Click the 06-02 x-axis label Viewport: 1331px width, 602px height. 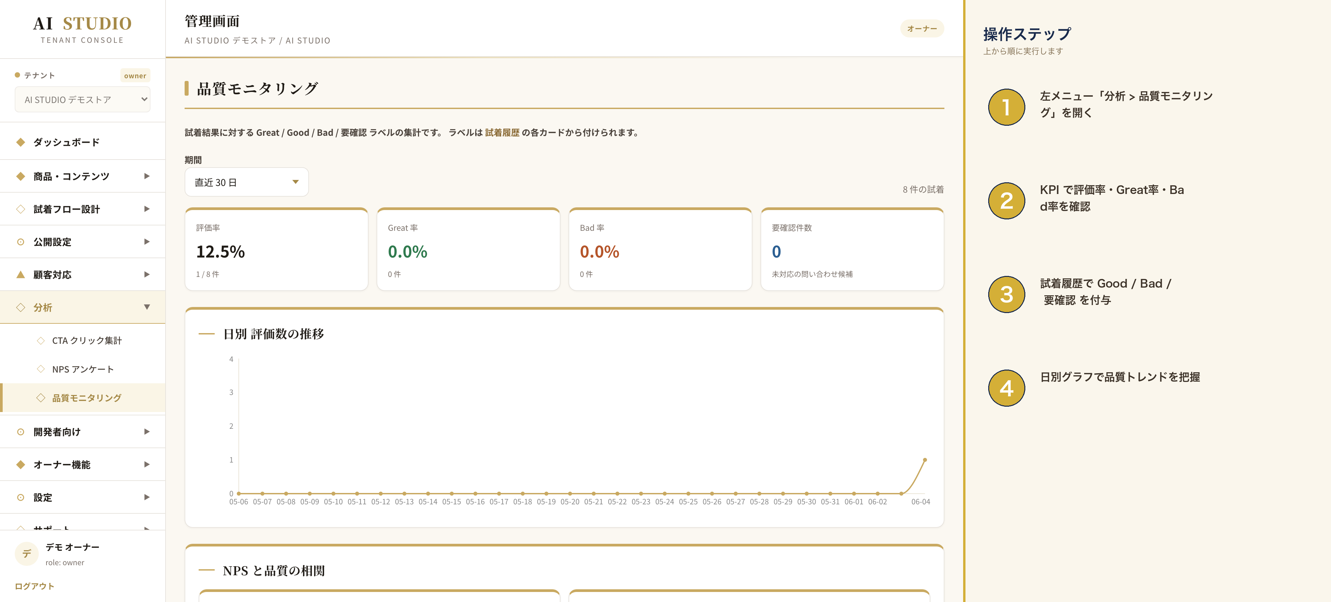tap(877, 502)
